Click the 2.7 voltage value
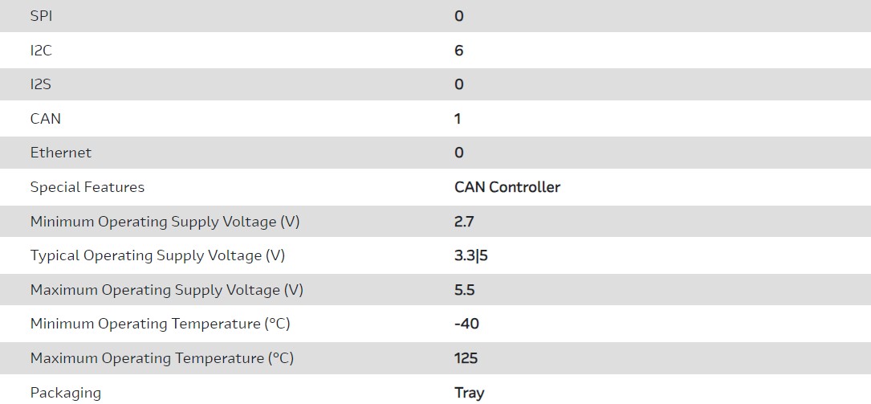The image size is (871, 404). pos(464,222)
